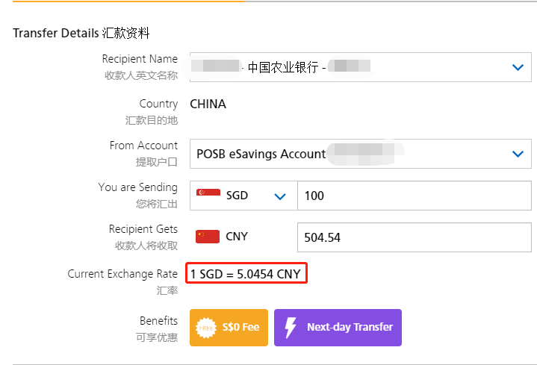Click the CHINA country value
537x365 pixels.
208,104
